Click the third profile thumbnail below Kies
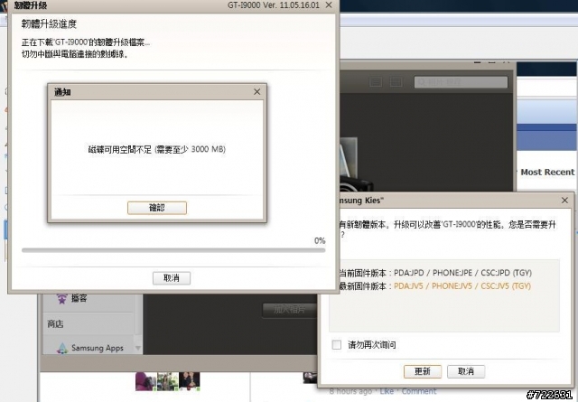 point(190,381)
